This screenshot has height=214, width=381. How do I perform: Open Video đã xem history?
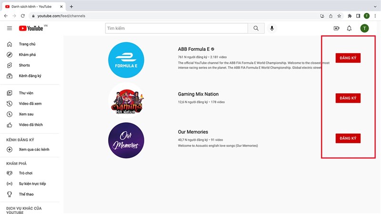(30, 104)
